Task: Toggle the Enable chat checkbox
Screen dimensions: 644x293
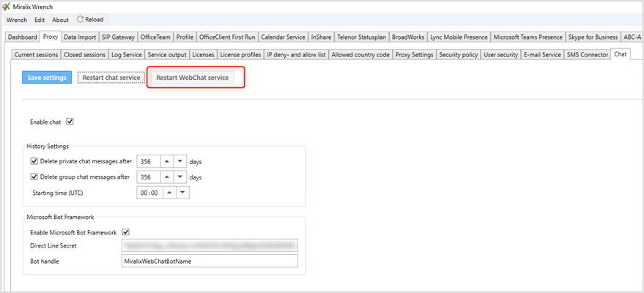Action: [x=70, y=122]
